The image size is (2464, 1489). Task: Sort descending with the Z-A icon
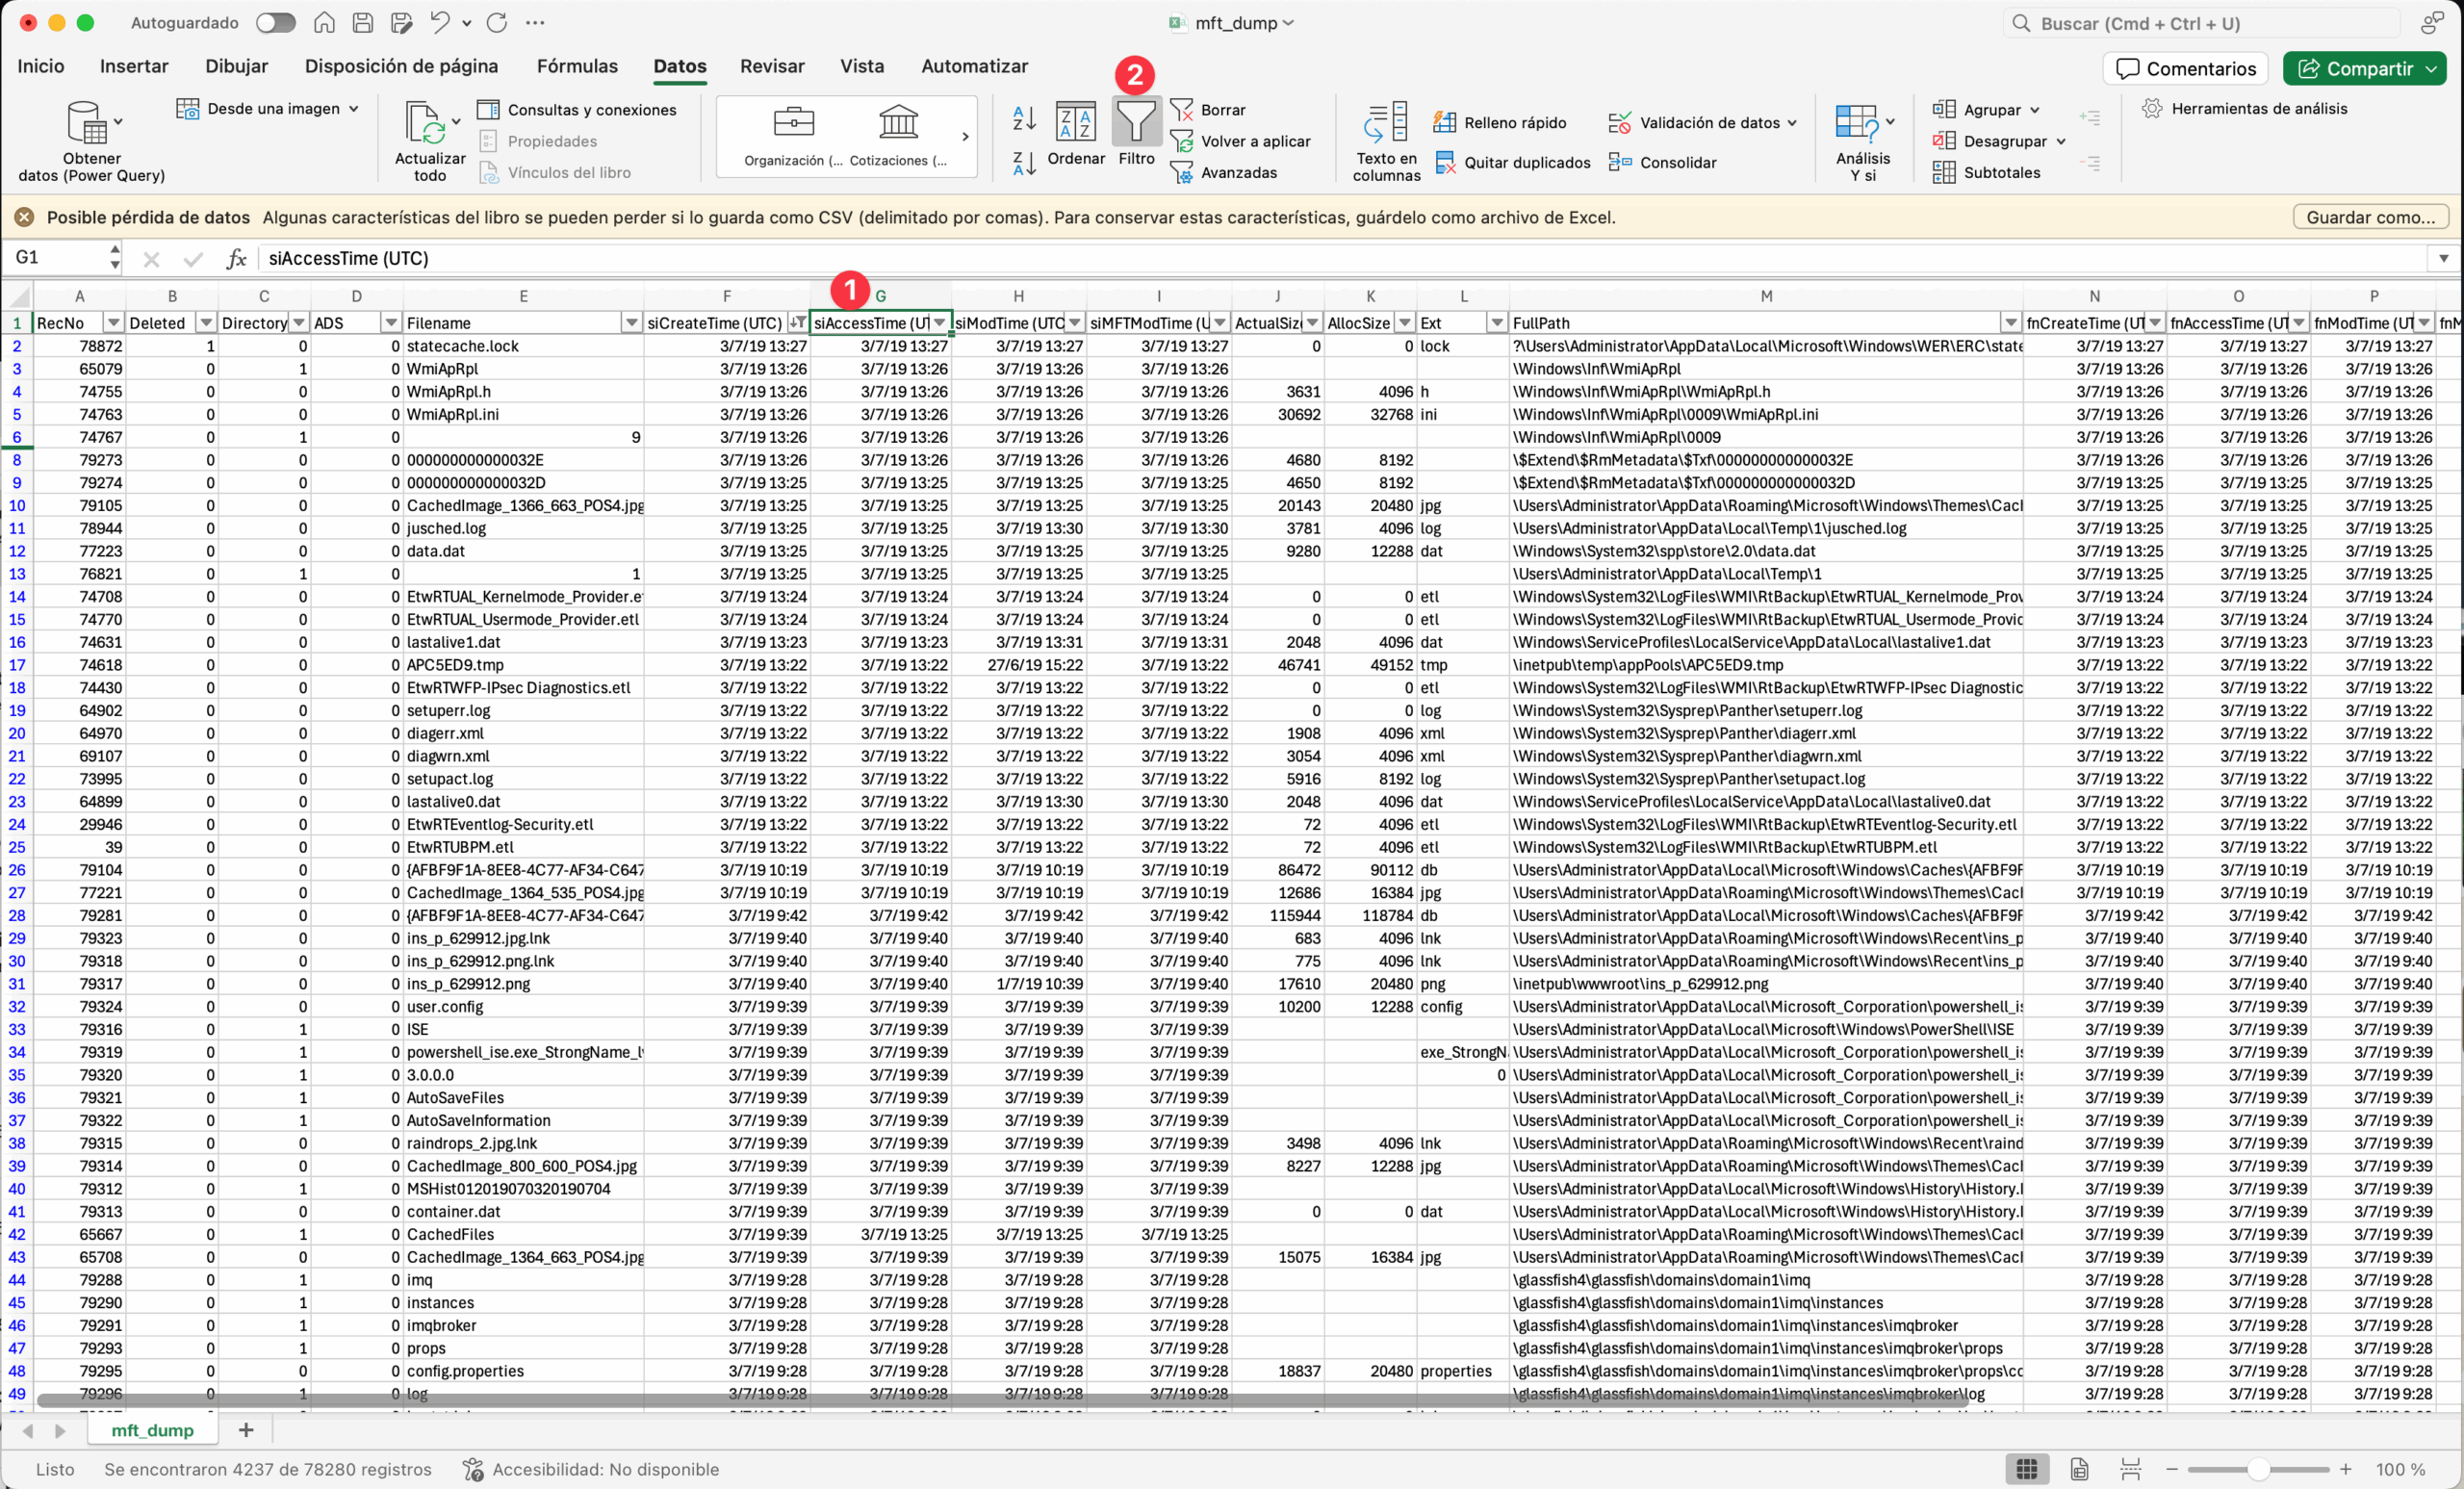pos(1024,163)
